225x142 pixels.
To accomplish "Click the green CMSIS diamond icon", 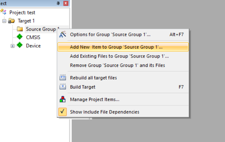I will [x=20, y=37].
